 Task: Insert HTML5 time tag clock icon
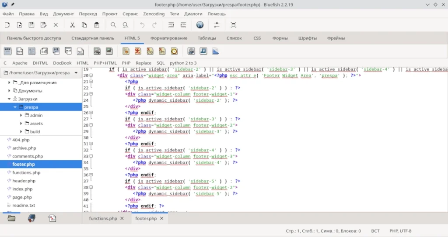[x=174, y=51]
